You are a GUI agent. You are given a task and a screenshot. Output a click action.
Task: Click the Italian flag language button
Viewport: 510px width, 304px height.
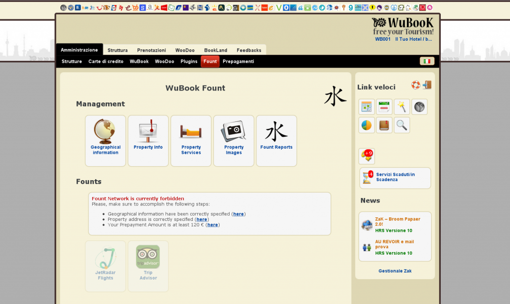[x=427, y=61]
